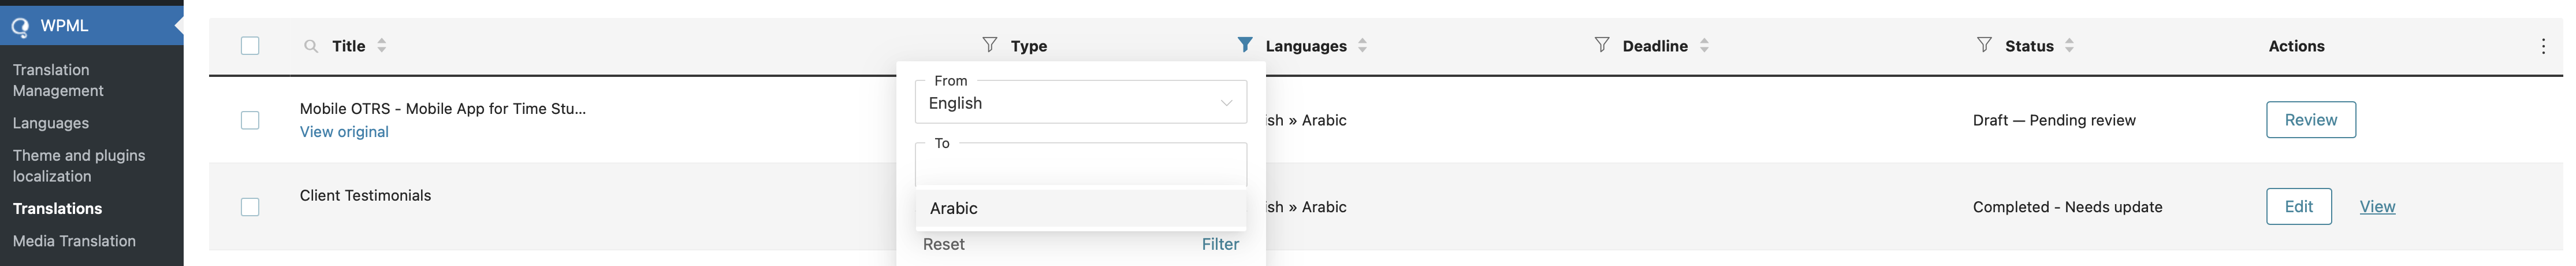Screen dimensions: 2576x266
Task: Click the WPML logo in sidebar
Action: tap(19, 26)
